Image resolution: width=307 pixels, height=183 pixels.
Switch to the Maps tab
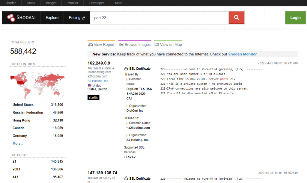tap(31, 3)
